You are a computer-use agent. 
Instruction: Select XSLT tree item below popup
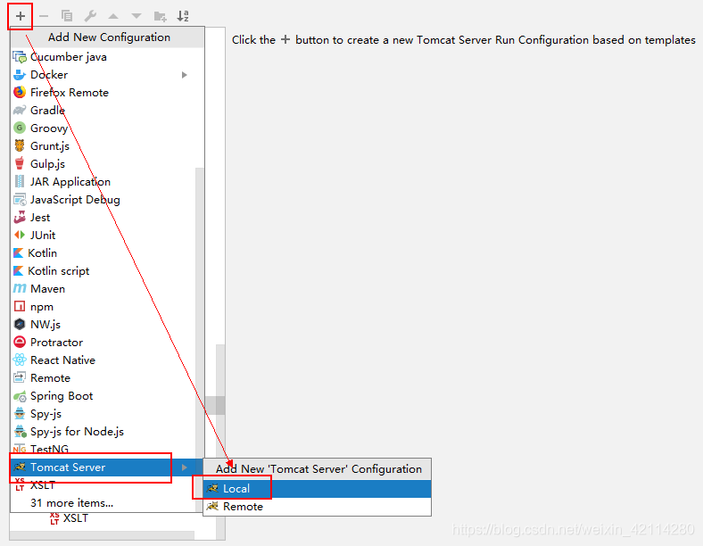click(70, 518)
